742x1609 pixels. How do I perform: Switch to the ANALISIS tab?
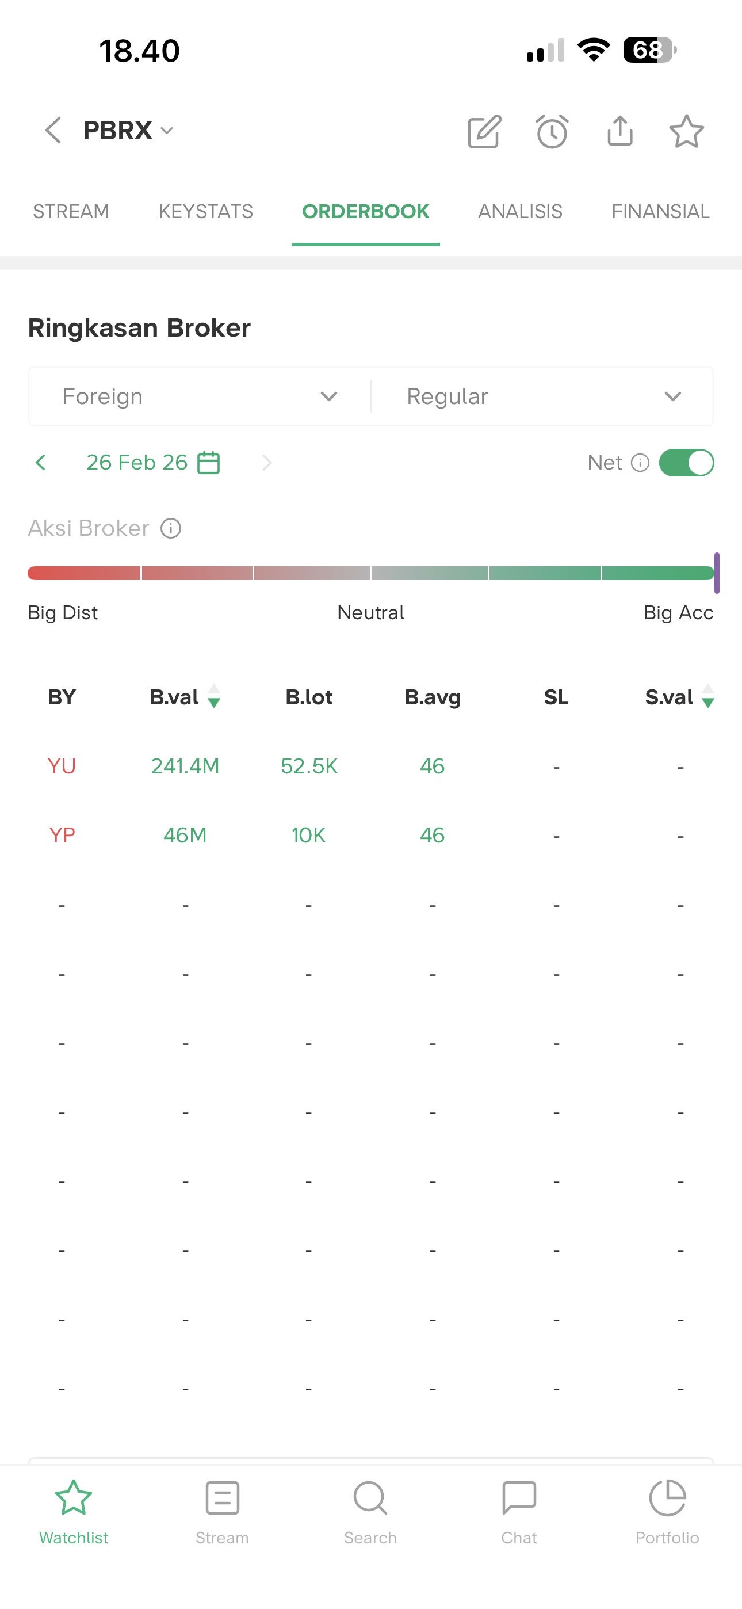click(519, 212)
